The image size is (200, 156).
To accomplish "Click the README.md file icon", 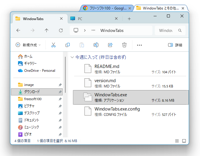I will point(88,69).
